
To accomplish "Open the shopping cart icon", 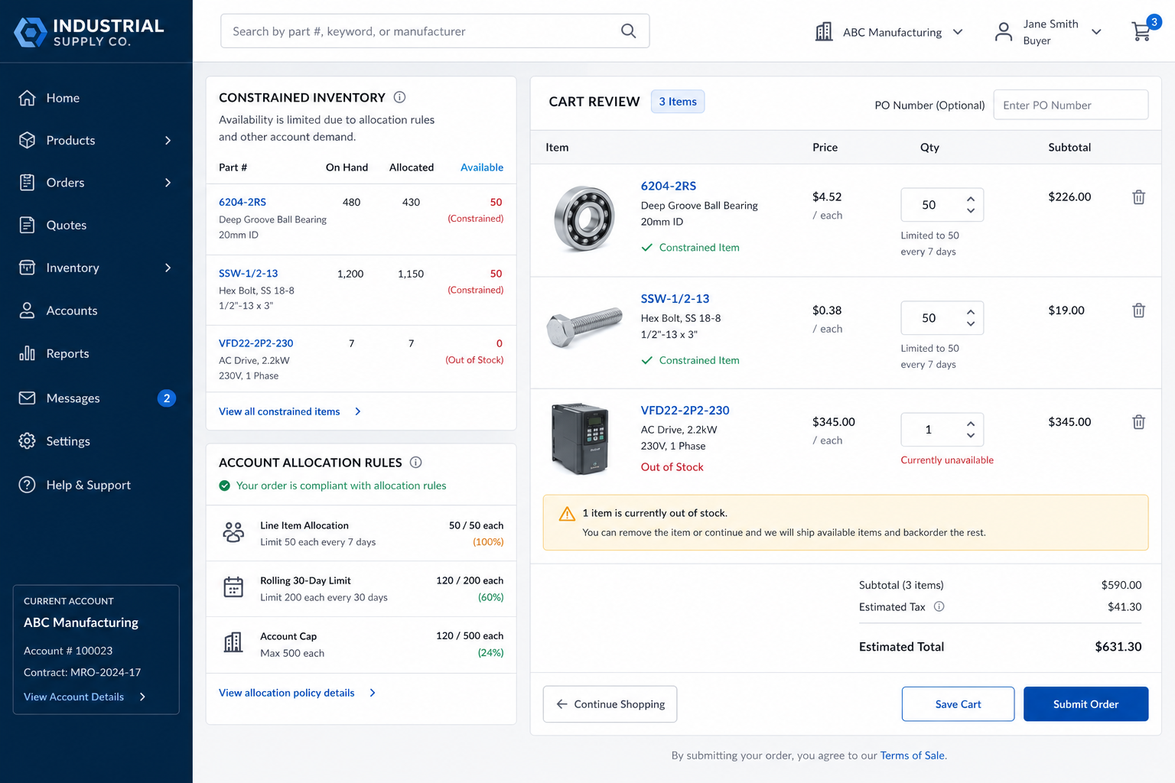I will point(1141,31).
